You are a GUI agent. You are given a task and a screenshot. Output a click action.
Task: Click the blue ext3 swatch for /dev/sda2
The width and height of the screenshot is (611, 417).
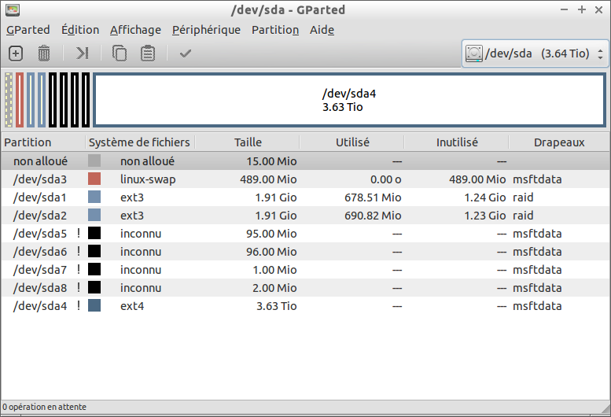[94, 215]
